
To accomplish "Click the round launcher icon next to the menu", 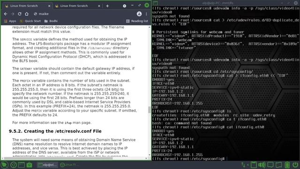I will [x=14, y=165].
